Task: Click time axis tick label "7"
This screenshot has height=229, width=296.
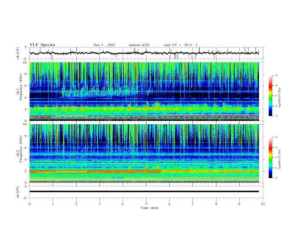Action: [x=193, y=204]
